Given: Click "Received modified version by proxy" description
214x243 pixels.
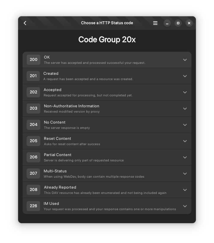Looking at the screenshot, I should (x=72, y=111).
